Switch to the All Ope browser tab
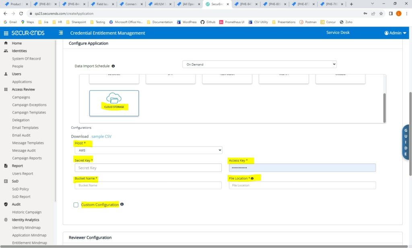The width and height of the screenshot is (412, 248). pyautogui.click(x=188, y=4)
